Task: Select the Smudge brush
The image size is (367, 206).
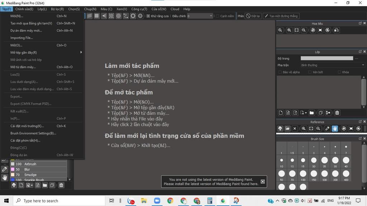Action: [x=39, y=175]
